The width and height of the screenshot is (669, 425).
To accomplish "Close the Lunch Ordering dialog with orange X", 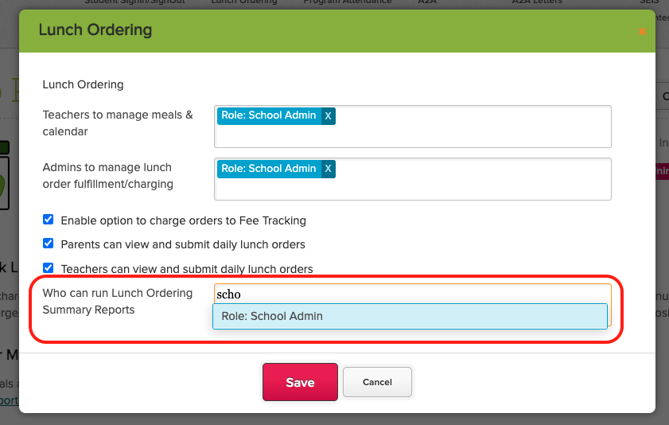I will click(x=642, y=32).
